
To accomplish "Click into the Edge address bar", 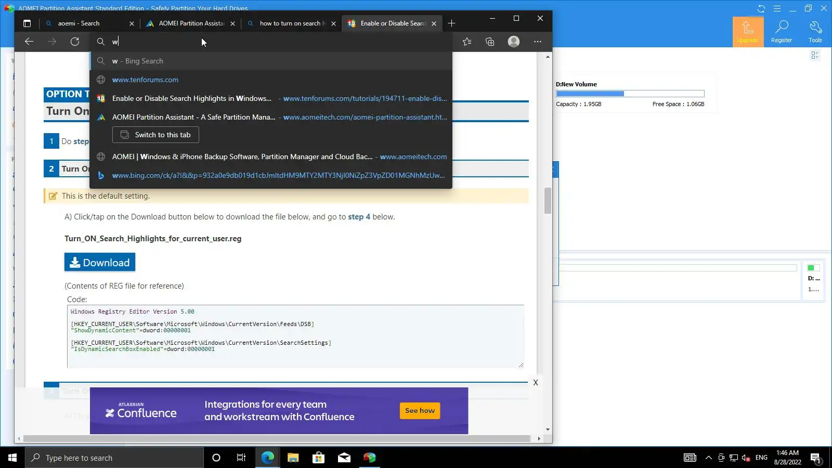I will click(271, 42).
